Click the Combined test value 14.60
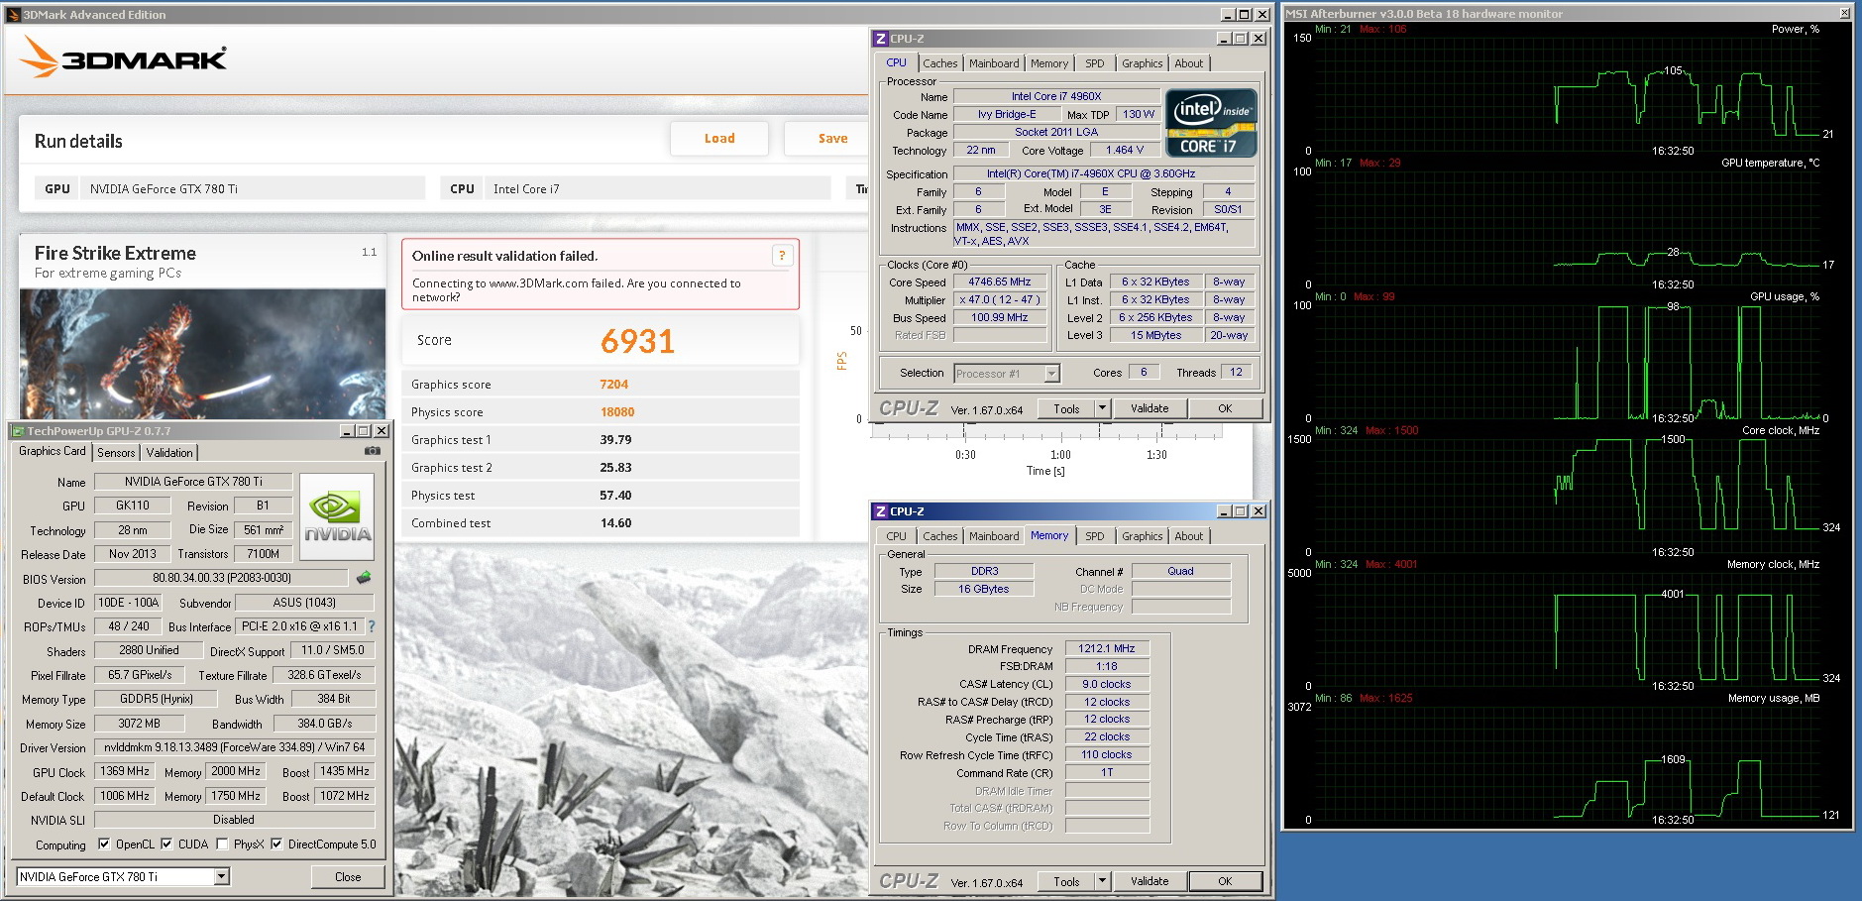The image size is (1862, 901). (615, 523)
